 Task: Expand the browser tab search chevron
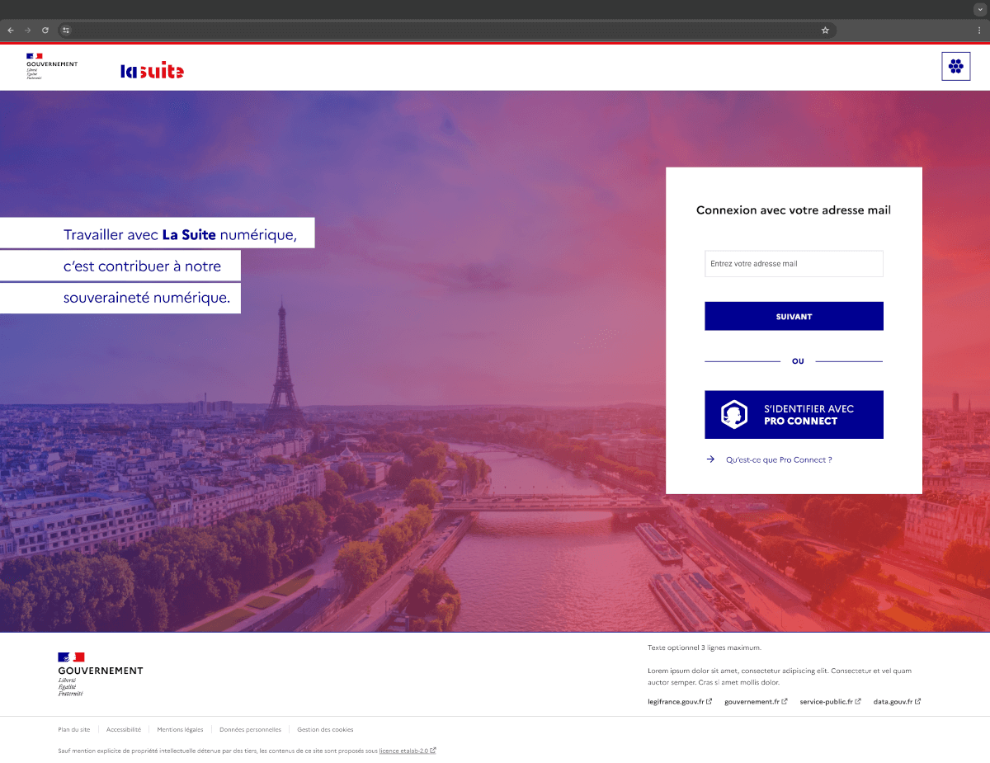(x=979, y=8)
